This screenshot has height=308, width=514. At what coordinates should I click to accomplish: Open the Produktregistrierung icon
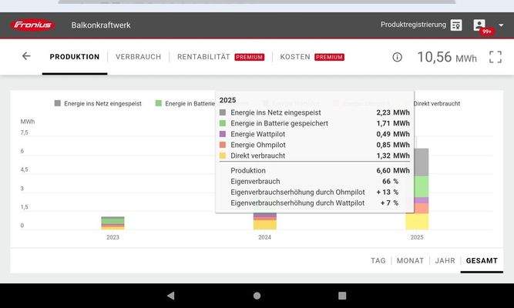click(456, 25)
